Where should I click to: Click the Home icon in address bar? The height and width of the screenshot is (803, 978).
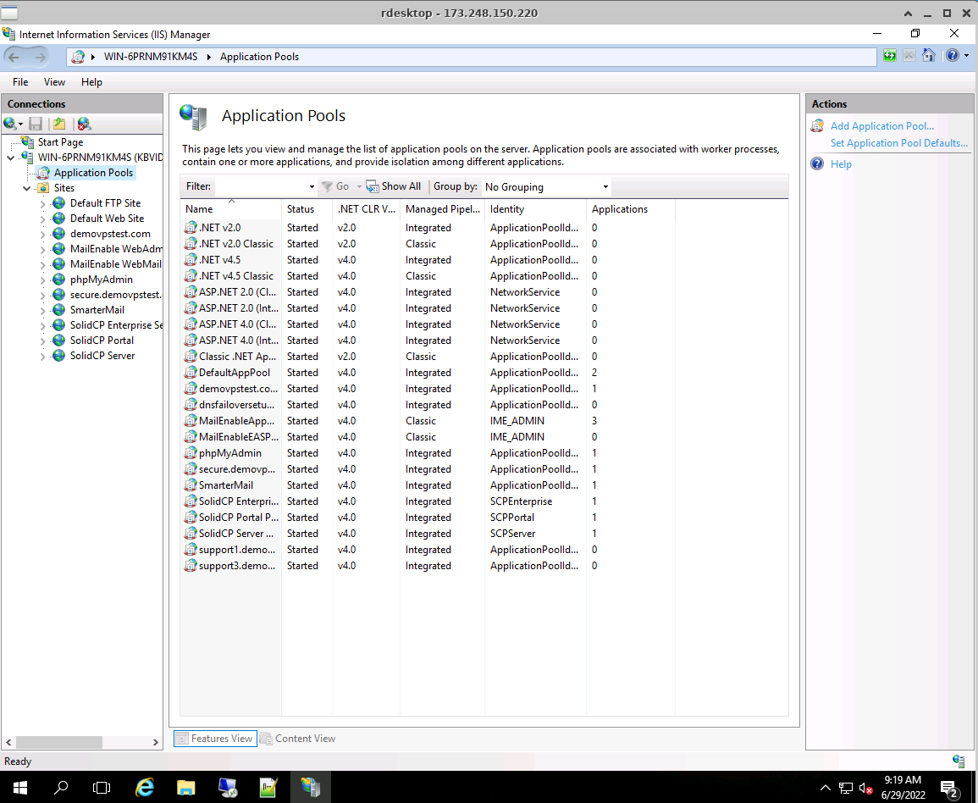pyautogui.click(x=929, y=56)
